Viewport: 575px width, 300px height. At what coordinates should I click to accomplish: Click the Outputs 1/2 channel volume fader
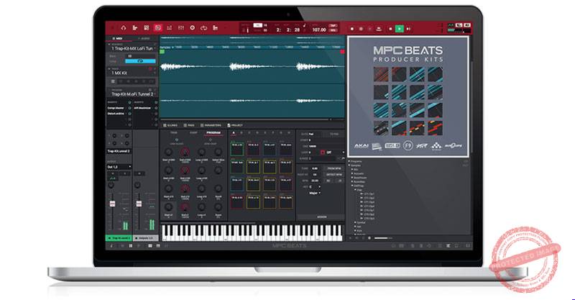click(139, 204)
